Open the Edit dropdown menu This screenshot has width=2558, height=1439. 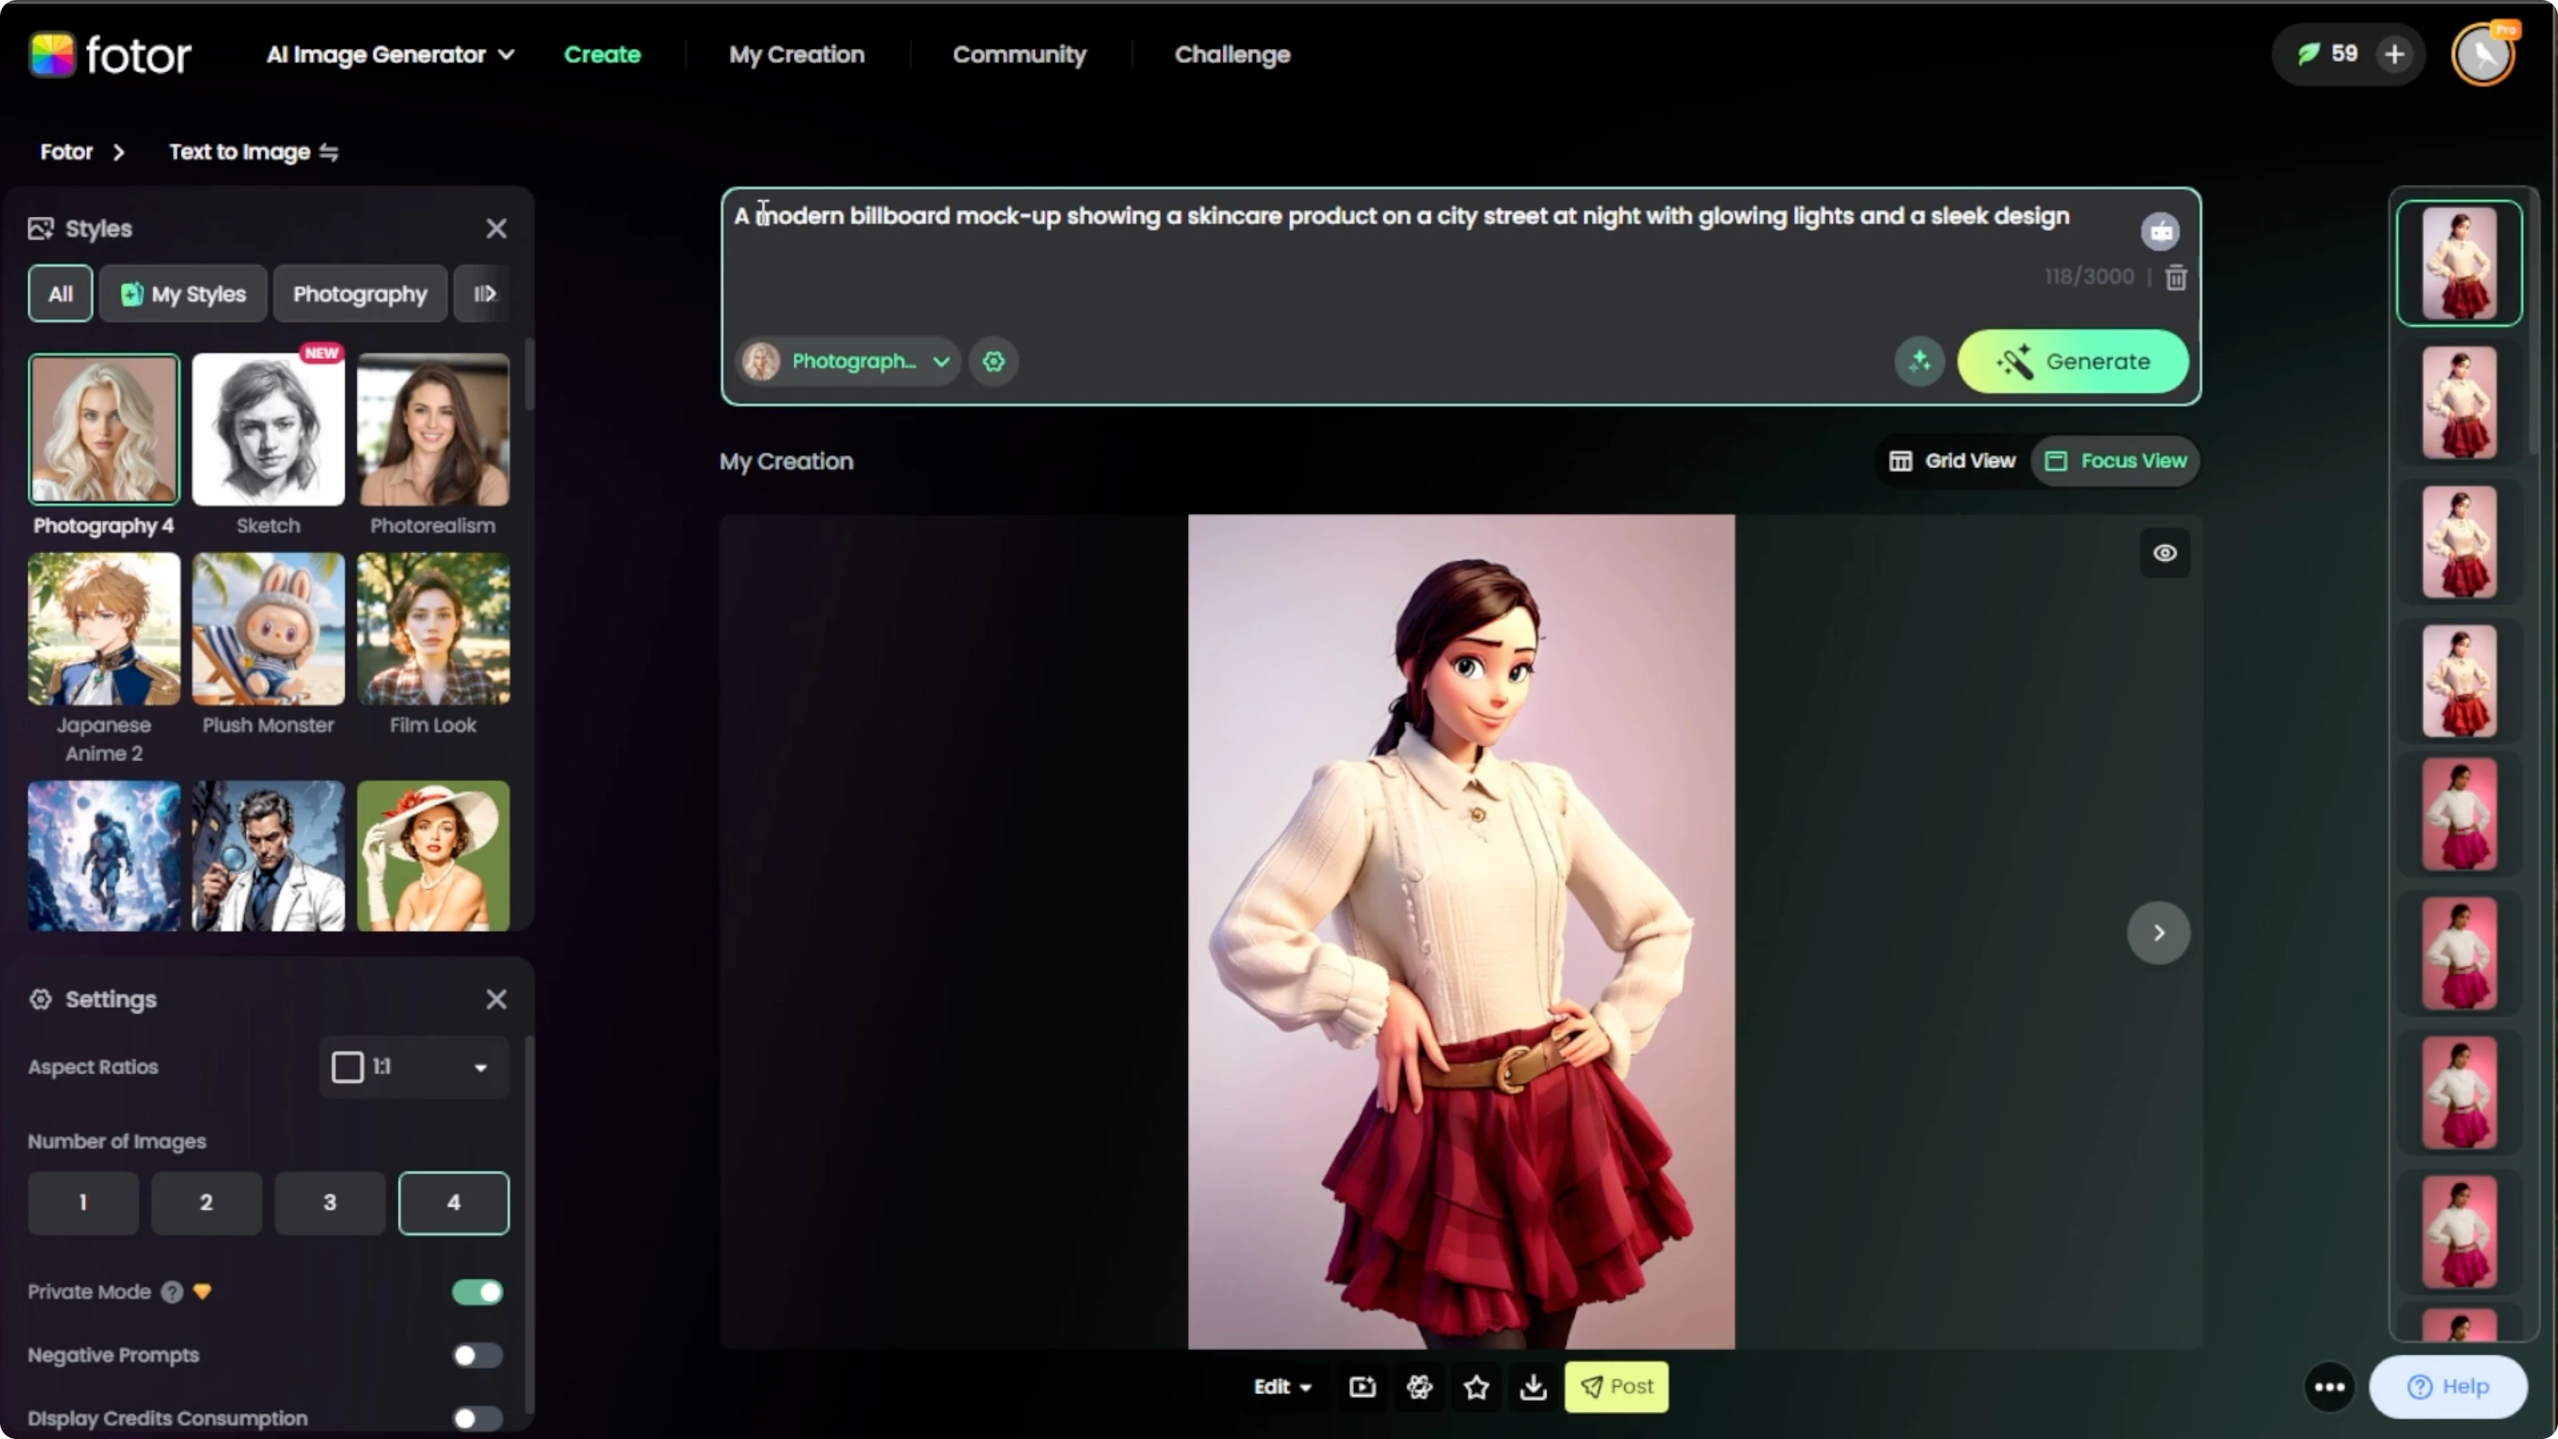[x=1282, y=1386]
